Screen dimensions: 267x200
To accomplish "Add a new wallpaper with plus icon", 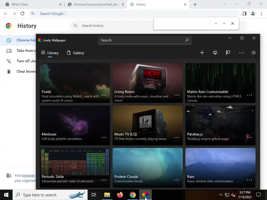I will (x=202, y=53).
